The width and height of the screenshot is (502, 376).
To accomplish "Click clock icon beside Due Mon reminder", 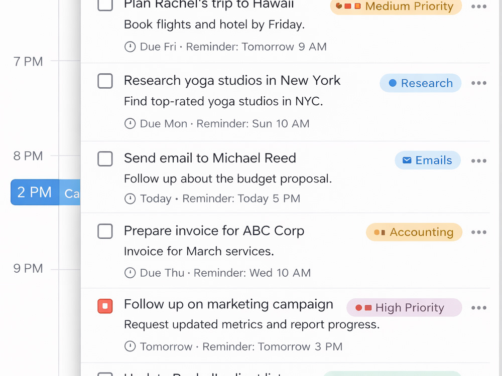I will click(130, 123).
